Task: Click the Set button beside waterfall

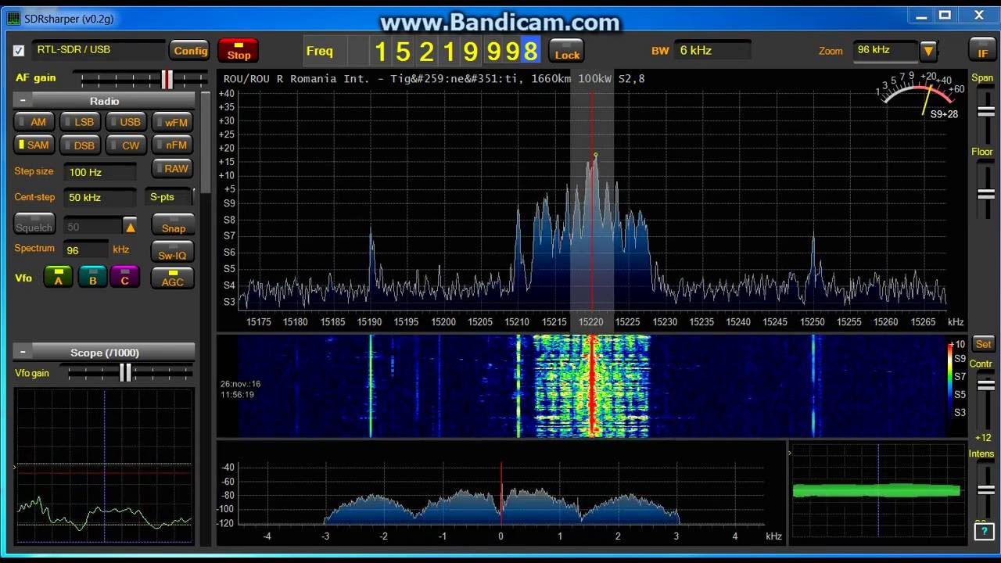Action: point(983,344)
